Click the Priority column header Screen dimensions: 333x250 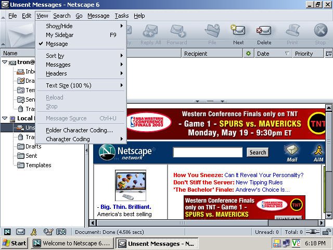pos(308,53)
